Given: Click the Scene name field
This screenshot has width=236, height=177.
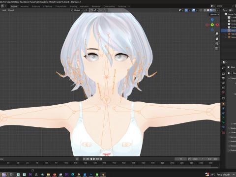Looking at the screenshot, I should pyautogui.click(x=224, y=6).
